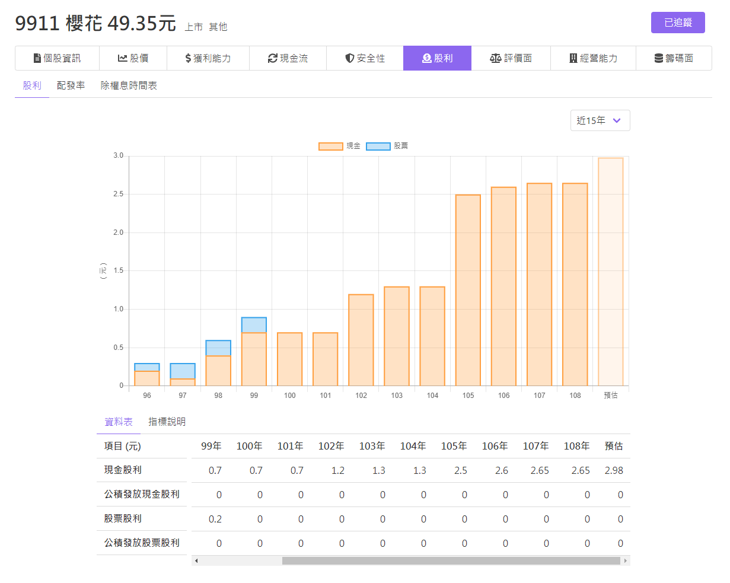Screen dimensions: 730x583
Task: Select the 資料表 tab
Action: (x=119, y=422)
